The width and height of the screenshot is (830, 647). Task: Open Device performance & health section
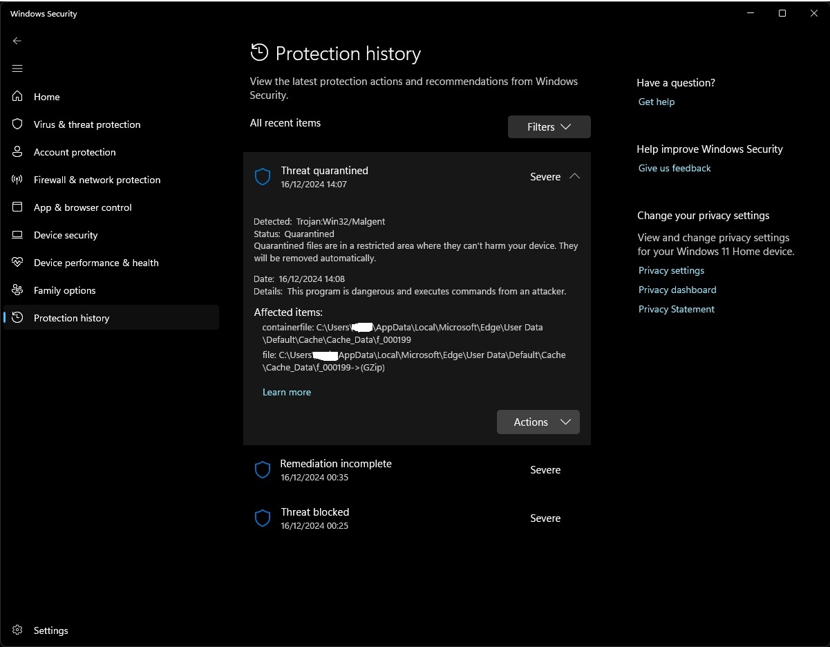tap(111, 263)
